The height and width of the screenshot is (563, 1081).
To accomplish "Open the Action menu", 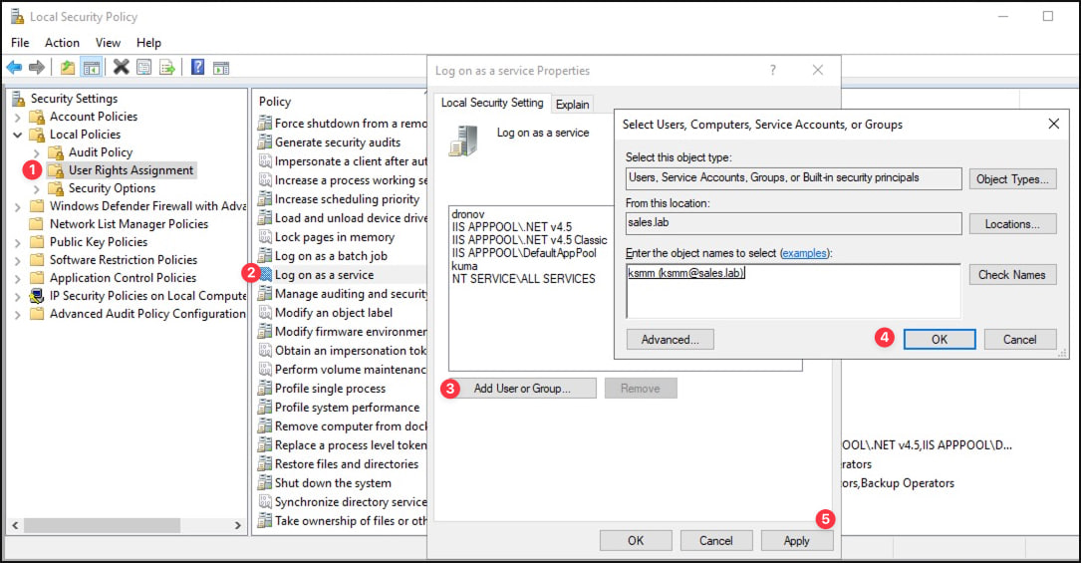I will 62,43.
